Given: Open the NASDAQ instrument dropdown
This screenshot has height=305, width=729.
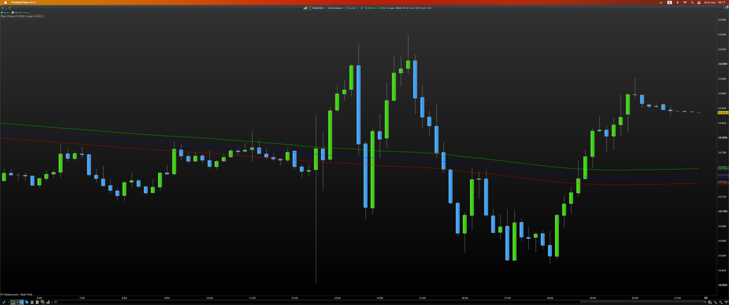Looking at the screenshot, I should pyautogui.click(x=319, y=8).
